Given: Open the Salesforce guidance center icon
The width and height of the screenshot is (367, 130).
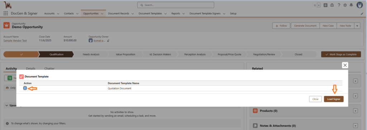Looking at the screenshot, I should tap(332, 5).
